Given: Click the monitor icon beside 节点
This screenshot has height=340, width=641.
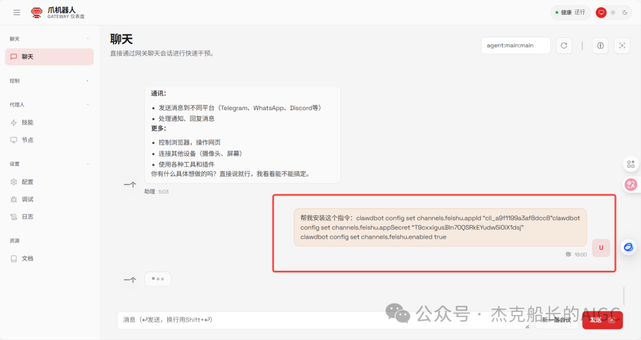Looking at the screenshot, I should (x=14, y=140).
